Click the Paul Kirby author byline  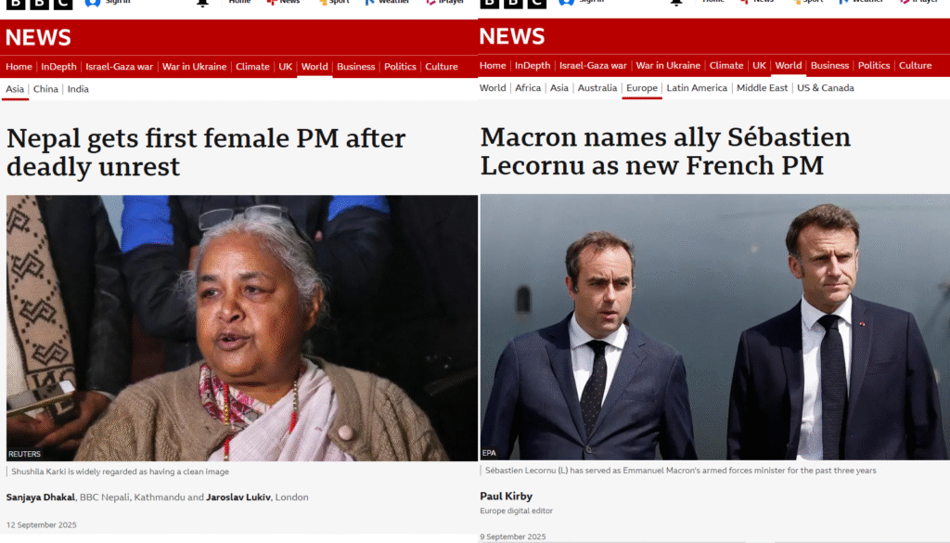pyautogui.click(x=506, y=497)
